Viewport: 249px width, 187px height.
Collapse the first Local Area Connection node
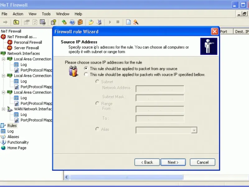[3, 59]
